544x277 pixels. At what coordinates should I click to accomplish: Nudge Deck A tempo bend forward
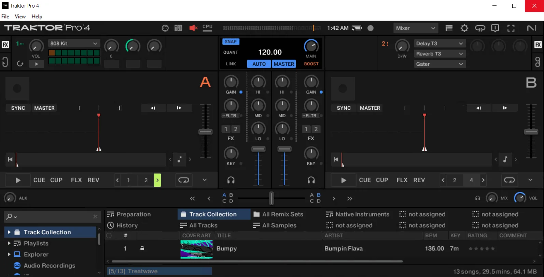pyautogui.click(x=179, y=108)
